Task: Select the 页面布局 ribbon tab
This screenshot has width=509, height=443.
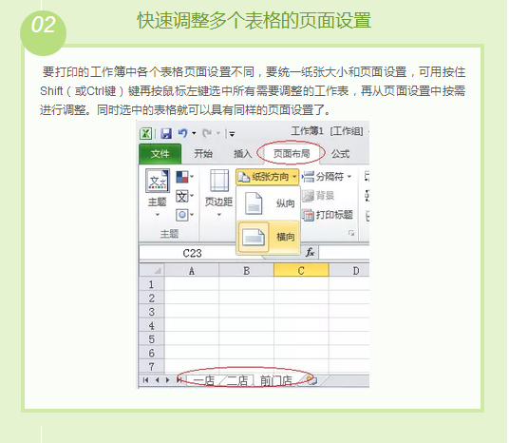Action: tap(292, 153)
